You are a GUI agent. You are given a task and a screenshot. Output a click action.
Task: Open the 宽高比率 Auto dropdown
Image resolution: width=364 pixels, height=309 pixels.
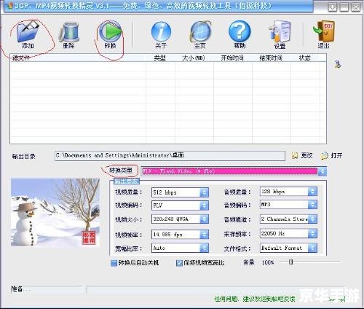[204, 248]
